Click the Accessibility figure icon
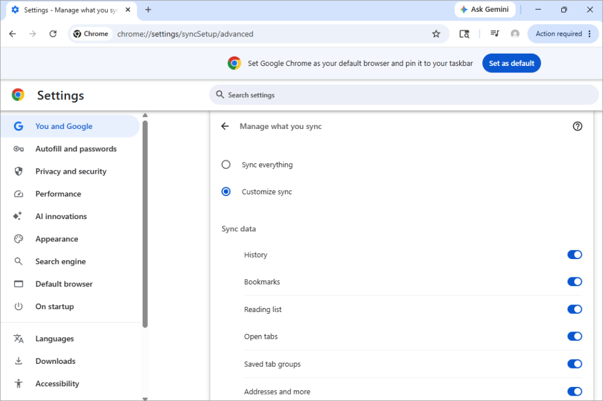 point(18,384)
